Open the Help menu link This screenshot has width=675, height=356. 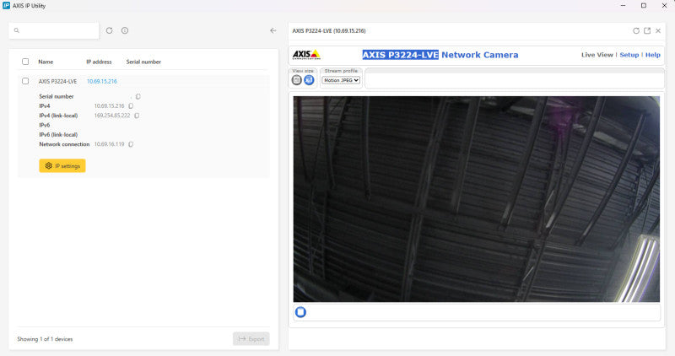click(x=652, y=55)
